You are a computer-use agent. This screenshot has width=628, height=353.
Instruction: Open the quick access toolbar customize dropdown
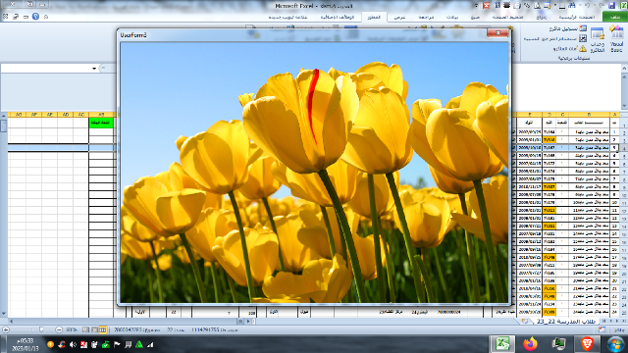tap(476, 6)
